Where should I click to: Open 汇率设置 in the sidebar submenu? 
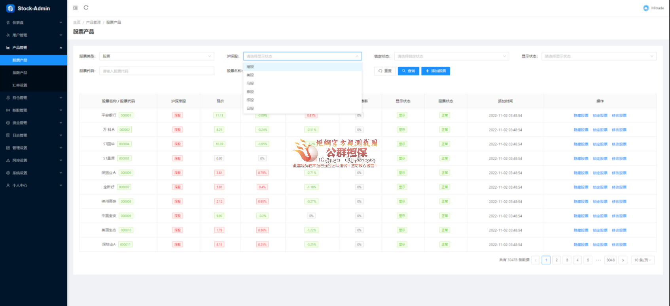click(20, 85)
